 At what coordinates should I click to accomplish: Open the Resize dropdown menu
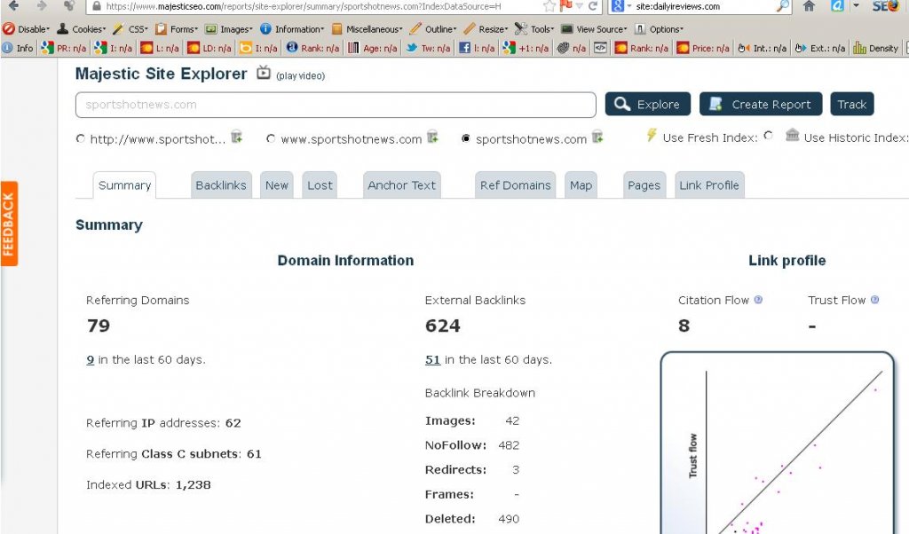click(x=486, y=29)
